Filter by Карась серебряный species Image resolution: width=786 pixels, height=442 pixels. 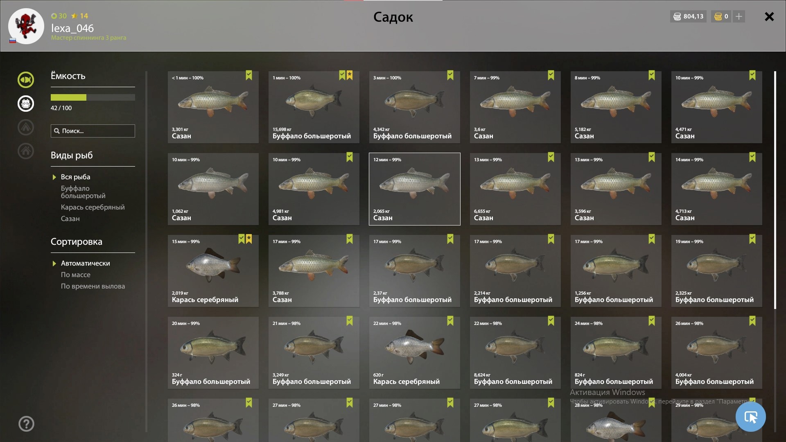coord(93,207)
